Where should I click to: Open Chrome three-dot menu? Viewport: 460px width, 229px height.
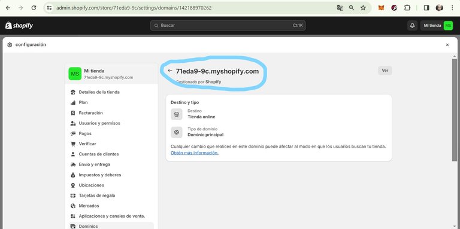[452, 8]
